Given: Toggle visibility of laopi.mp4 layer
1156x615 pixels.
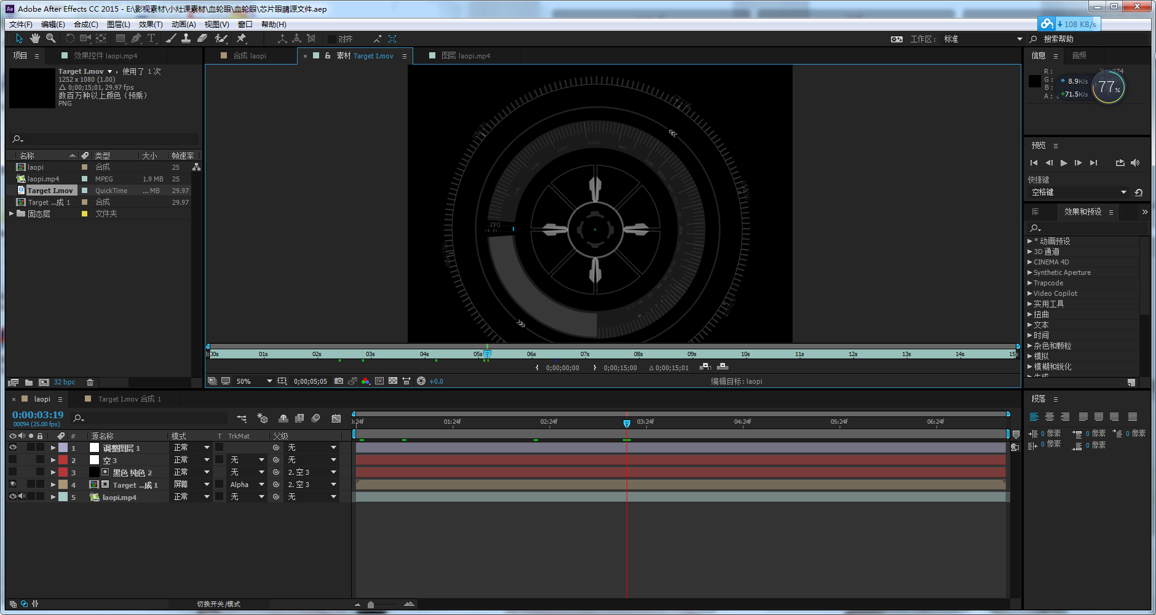Looking at the screenshot, I should [x=12, y=497].
